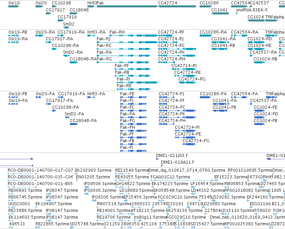
Task: Click the CG42724-PJ protein label
Action: tap(171, 94)
